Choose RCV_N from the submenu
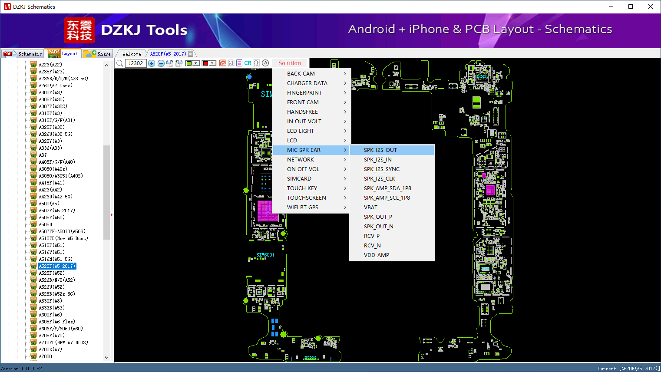Image resolution: width=661 pixels, height=372 pixels. pyautogui.click(x=392, y=246)
